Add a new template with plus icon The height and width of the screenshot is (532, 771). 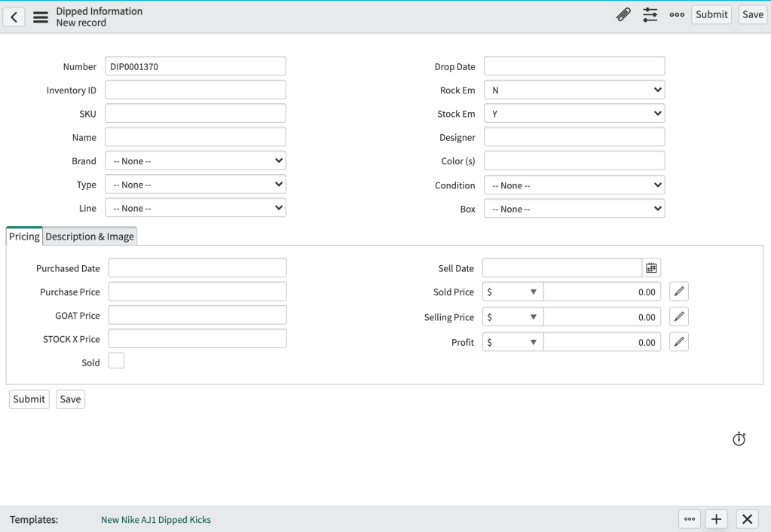[716, 519]
